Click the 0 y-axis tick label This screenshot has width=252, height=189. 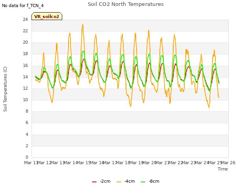(x=27, y=157)
